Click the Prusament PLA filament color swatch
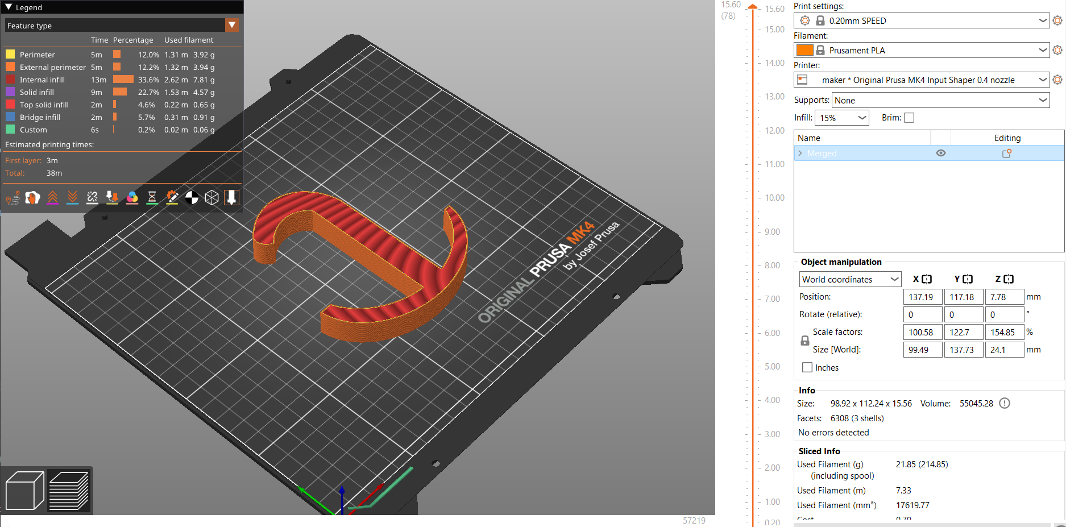Viewport: 1066px width, 527px height. (x=804, y=50)
